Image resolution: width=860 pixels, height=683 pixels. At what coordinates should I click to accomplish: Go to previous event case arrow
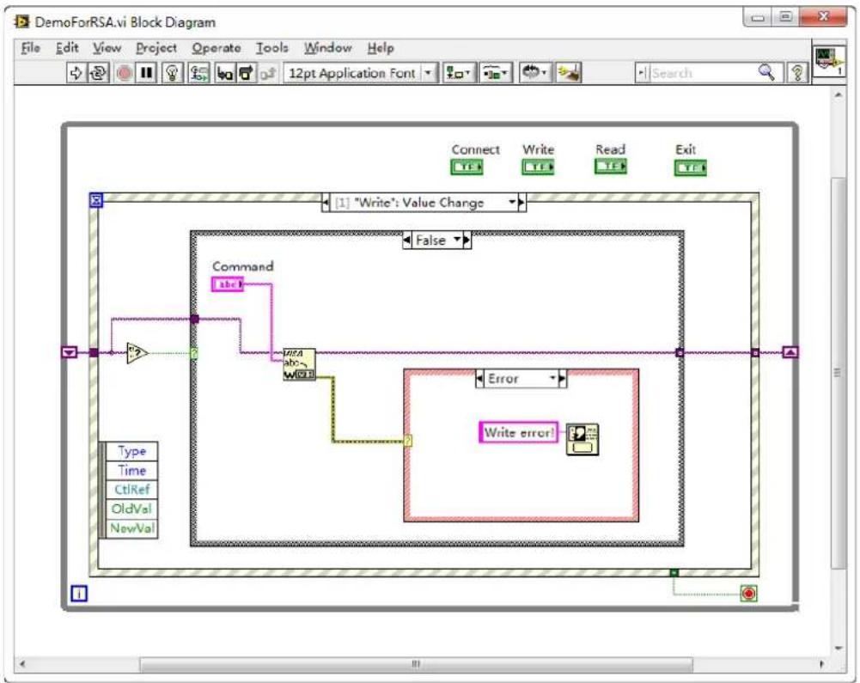click(326, 203)
